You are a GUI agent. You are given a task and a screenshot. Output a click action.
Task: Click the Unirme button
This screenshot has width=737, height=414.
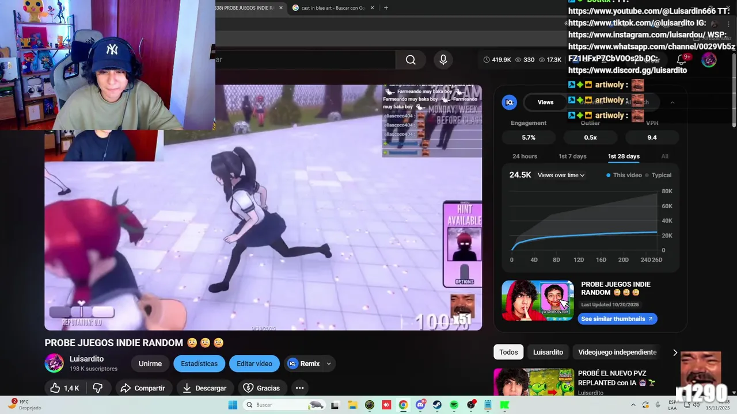[x=150, y=363]
